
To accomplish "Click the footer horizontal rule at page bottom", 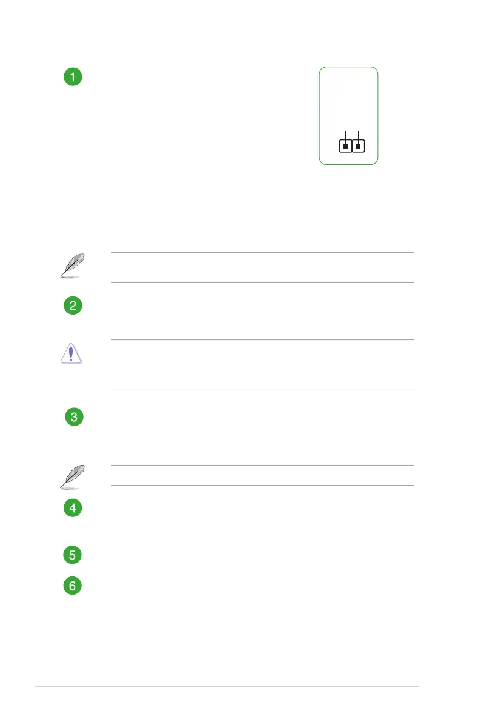I will point(227,687).
